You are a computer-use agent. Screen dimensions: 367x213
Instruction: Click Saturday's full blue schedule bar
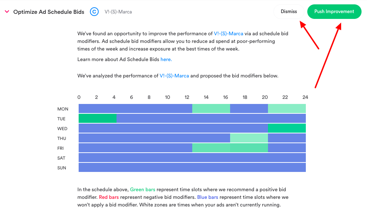tap(192, 158)
